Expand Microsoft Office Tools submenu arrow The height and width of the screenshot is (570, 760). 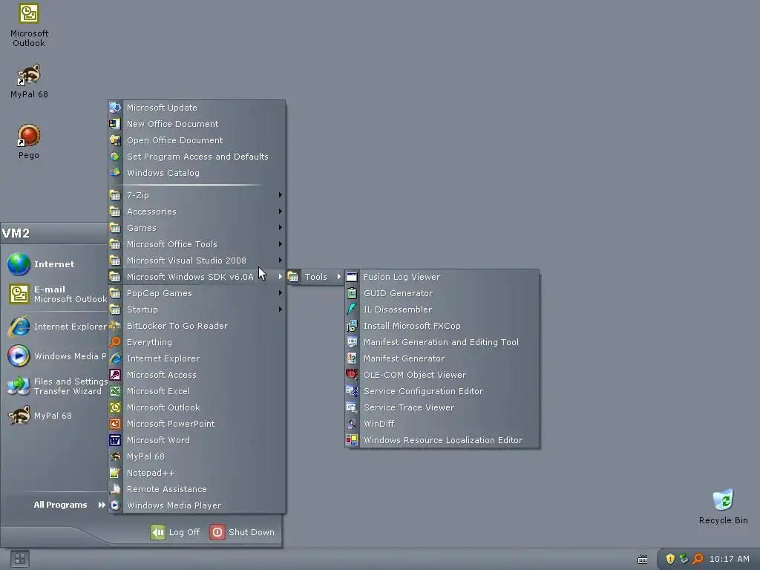click(x=280, y=243)
